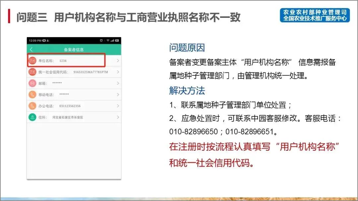The width and height of the screenshot is (358, 201).
Task: Click the alarm clock status bar icon
Action: click(101, 40)
